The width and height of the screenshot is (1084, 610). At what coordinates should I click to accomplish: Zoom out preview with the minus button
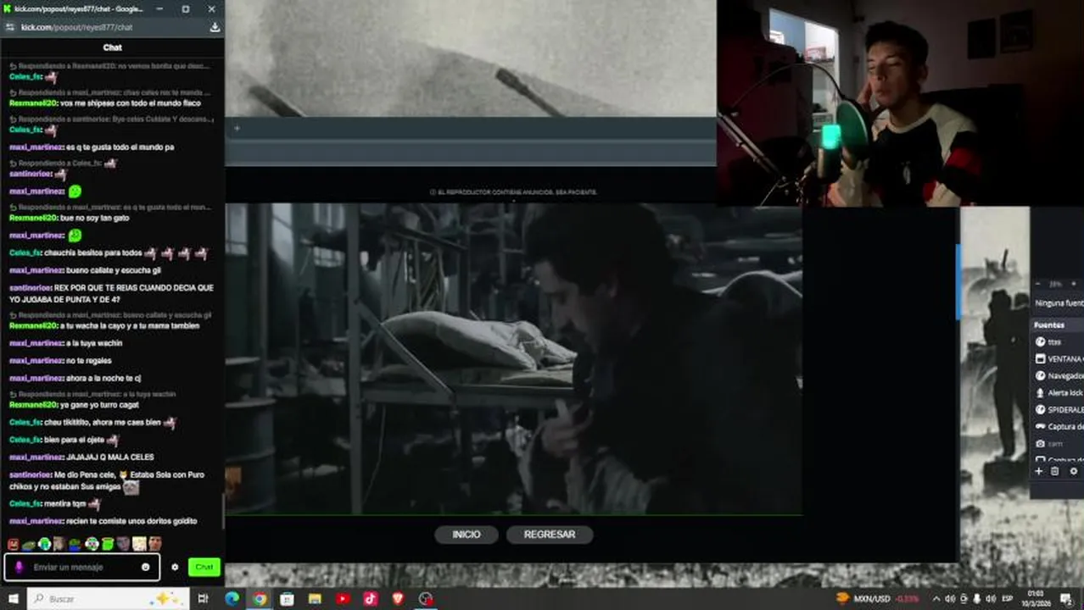pyautogui.click(x=1038, y=284)
